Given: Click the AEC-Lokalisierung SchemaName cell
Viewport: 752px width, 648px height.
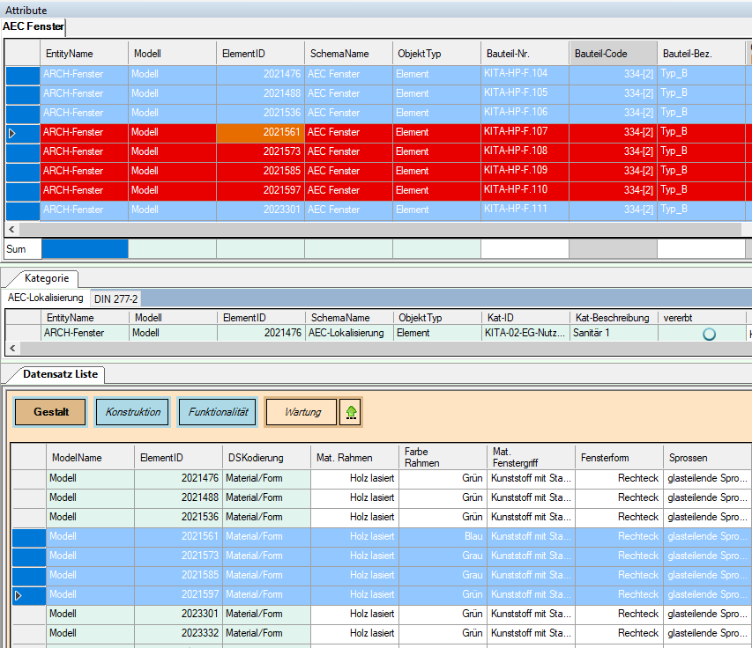Looking at the screenshot, I should [x=348, y=333].
